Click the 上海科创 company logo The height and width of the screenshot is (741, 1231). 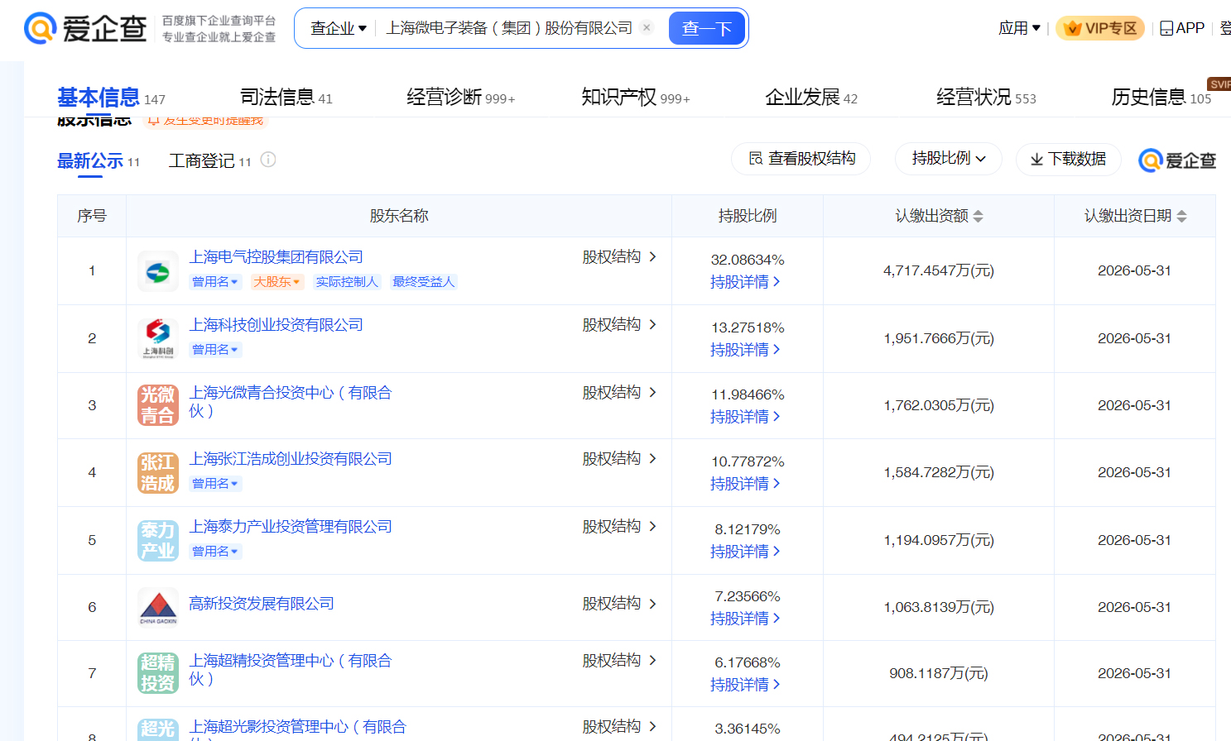coord(157,339)
